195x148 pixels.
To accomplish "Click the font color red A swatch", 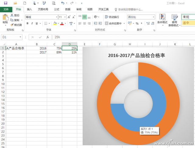I will pyautogui.click(x=62, y=23).
